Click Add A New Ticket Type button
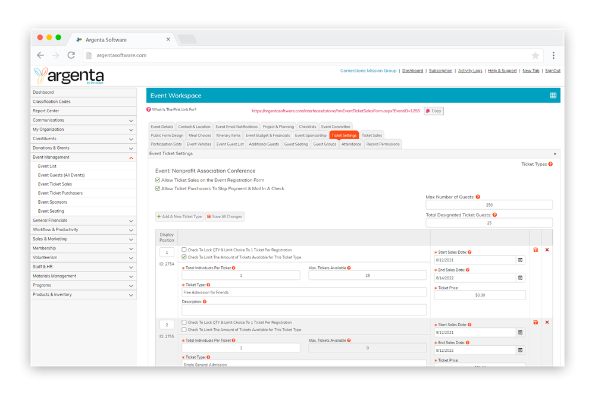The image size is (595, 394). [x=180, y=217]
